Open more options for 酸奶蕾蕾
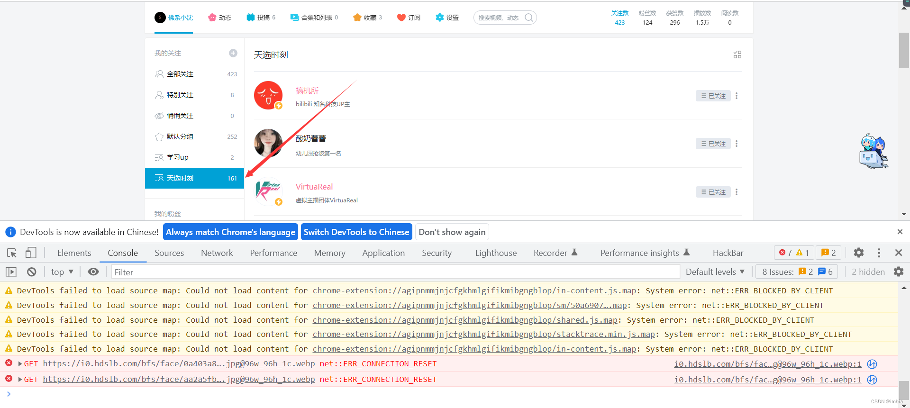 click(x=737, y=144)
